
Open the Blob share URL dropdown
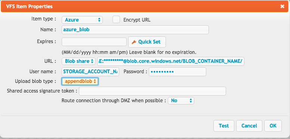pos(78,61)
